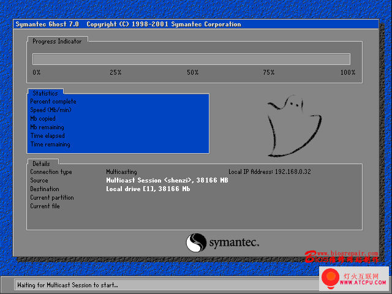Click the 'Time elapsed' statistics row
The image size is (392, 294).
48,135
